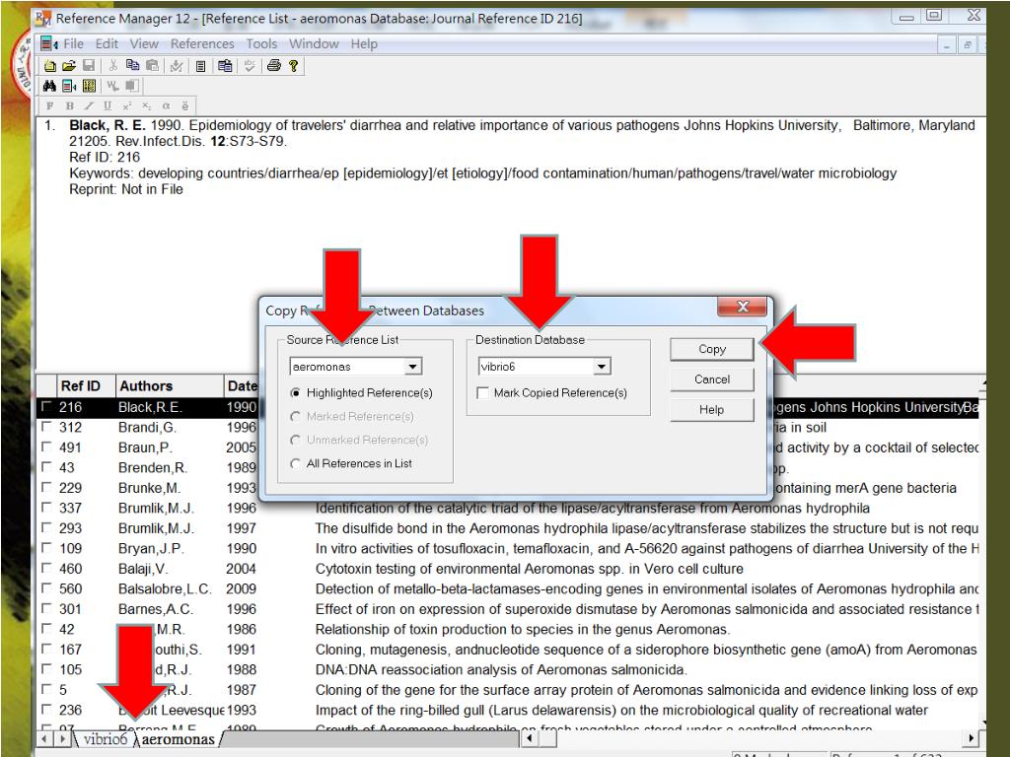
Task: Select the 'Cytotoxin testing of environmental Aeromonas' row
Action: pos(508,569)
